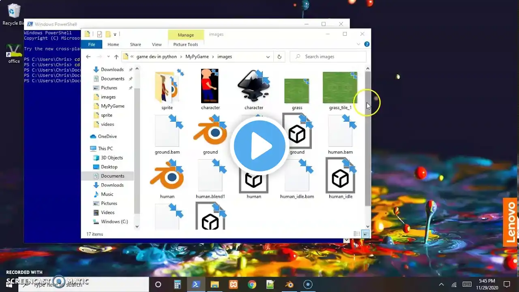Select the ground Blender file
This screenshot has height=292, width=519.
tap(210, 135)
